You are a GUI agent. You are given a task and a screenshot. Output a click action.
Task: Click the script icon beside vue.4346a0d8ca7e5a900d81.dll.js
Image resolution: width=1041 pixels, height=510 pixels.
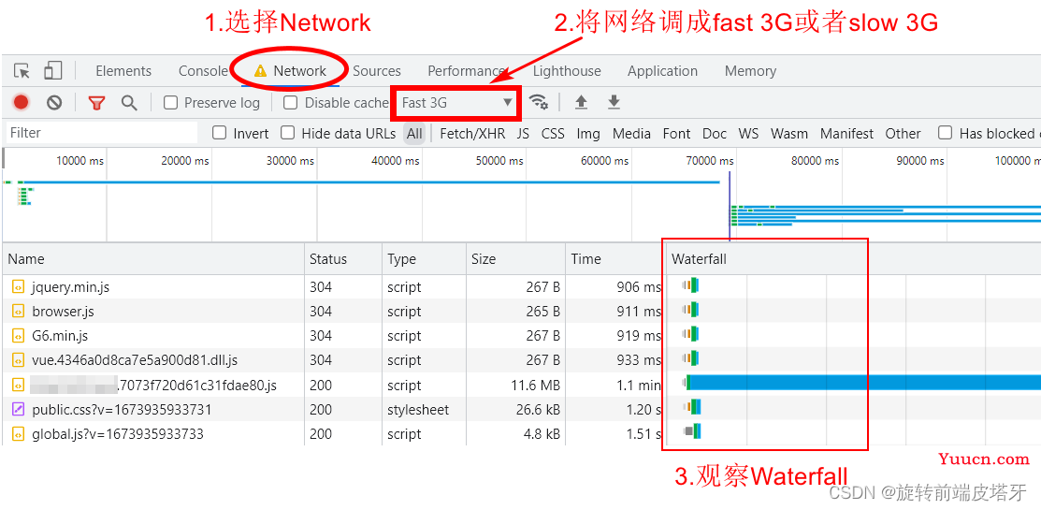click(18, 360)
